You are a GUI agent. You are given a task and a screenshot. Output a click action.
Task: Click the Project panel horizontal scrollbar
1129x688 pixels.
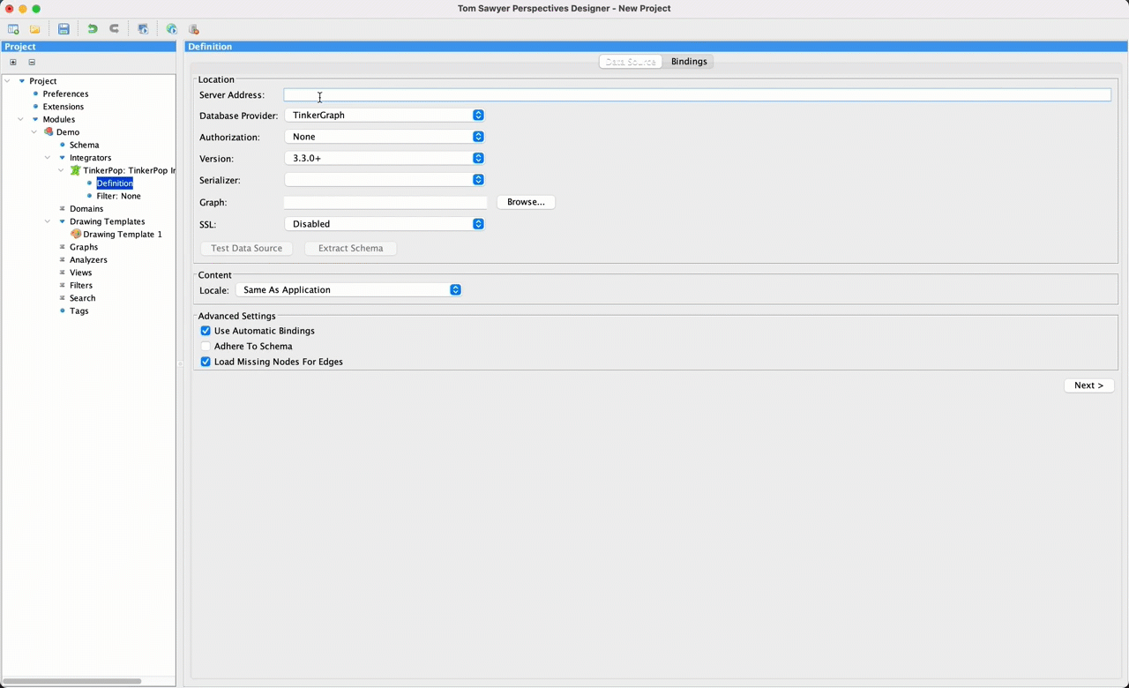click(x=72, y=681)
